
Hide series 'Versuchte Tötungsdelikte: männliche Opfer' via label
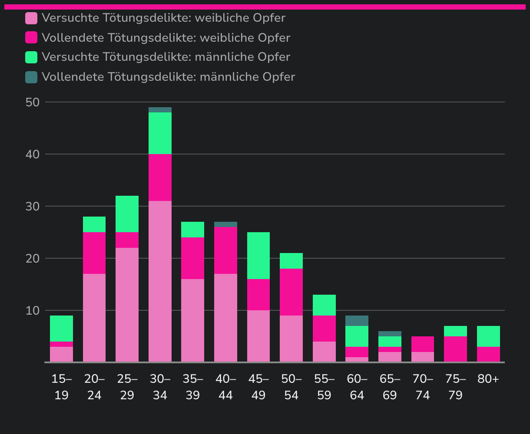166,57
